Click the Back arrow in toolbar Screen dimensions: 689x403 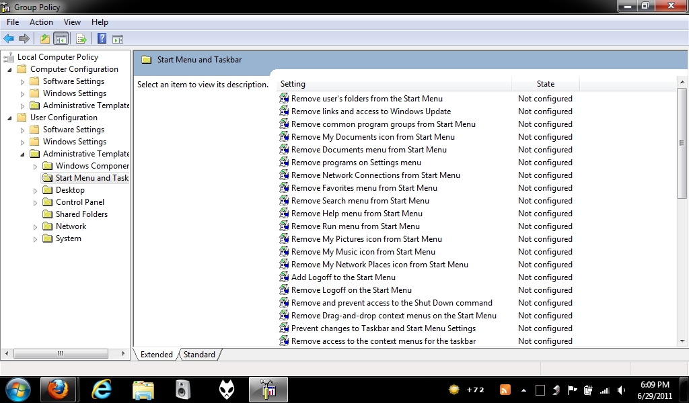point(9,38)
